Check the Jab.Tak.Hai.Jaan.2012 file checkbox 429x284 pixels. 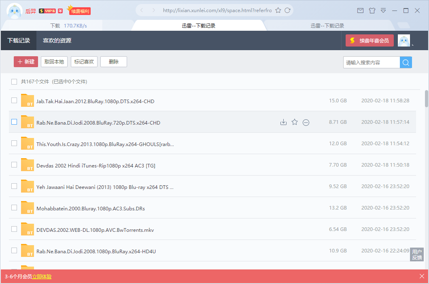pos(14,100)
